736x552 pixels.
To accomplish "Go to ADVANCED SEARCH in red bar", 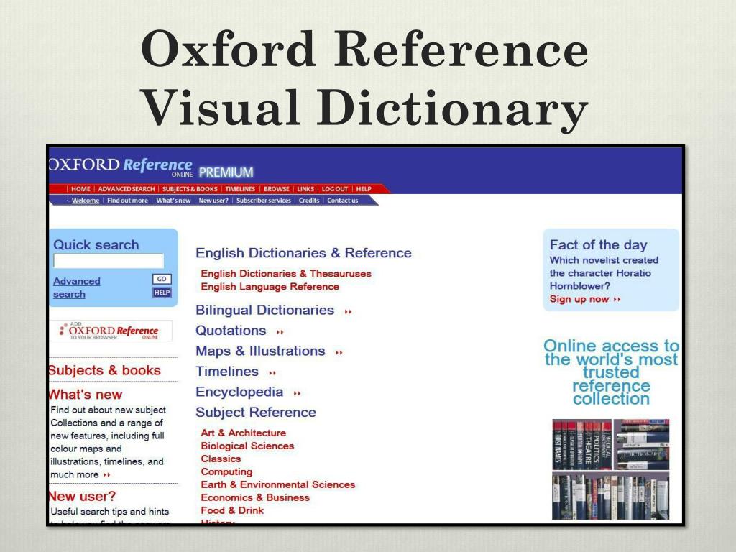I will [x=126, y=189].
